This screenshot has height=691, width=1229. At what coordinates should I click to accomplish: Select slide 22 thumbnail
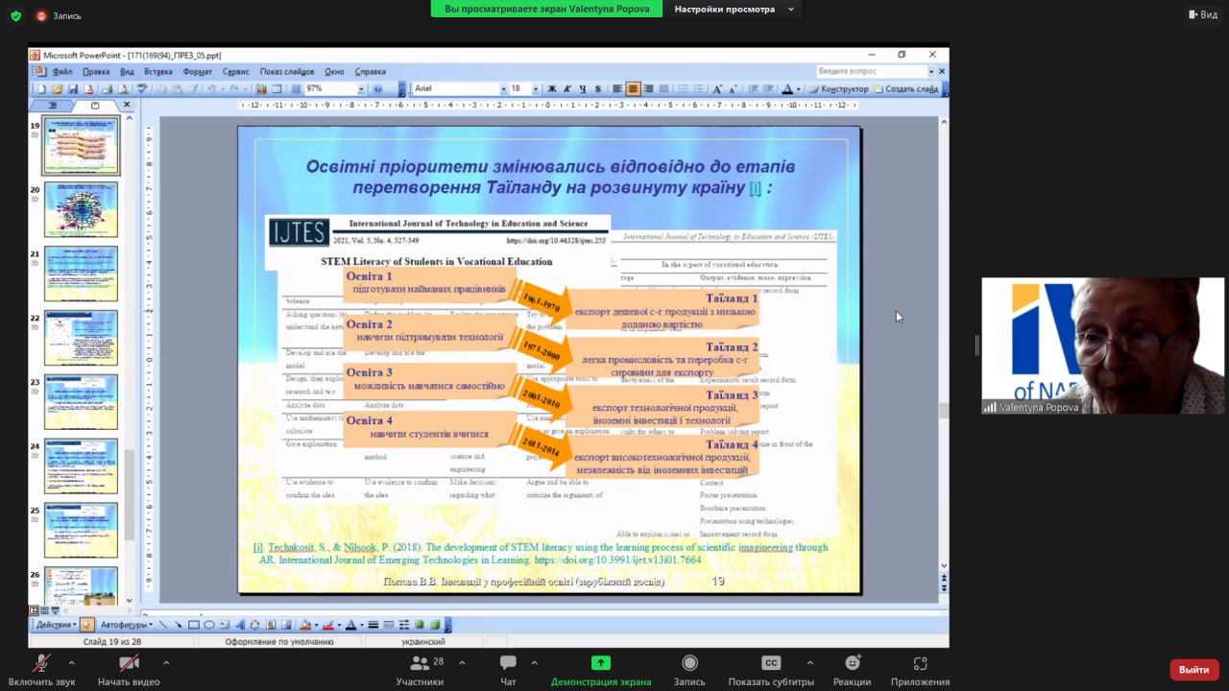click(81, 338)
